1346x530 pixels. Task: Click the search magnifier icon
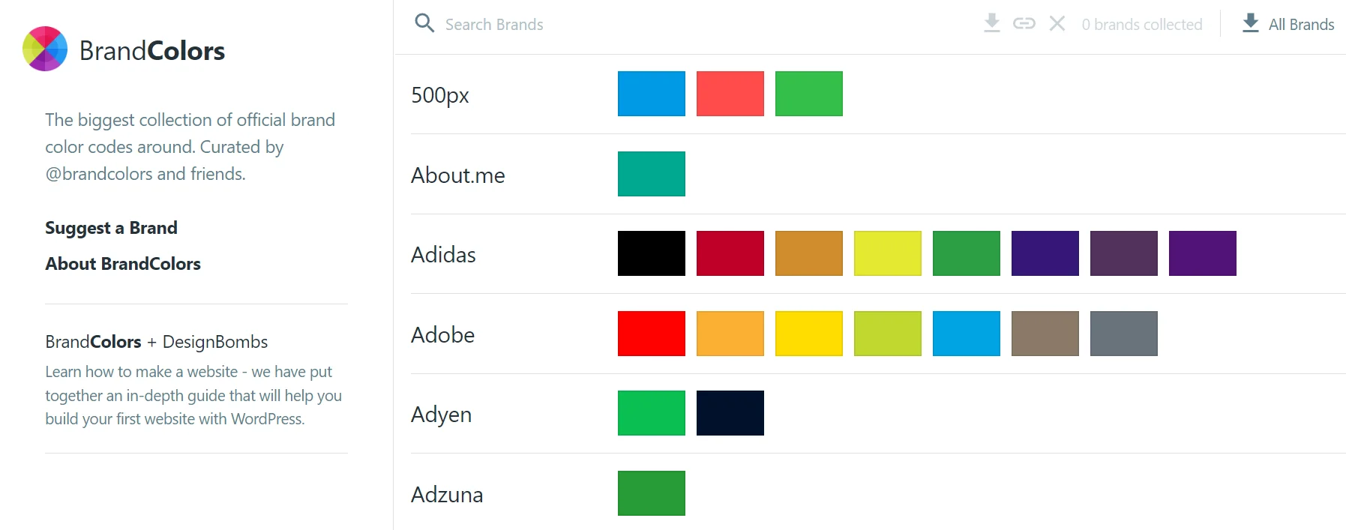(424, 23)
